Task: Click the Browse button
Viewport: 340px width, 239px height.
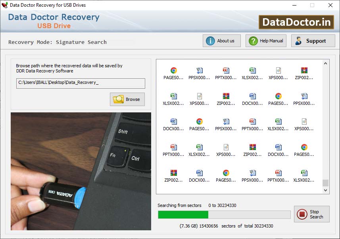Action: (127, 99)
